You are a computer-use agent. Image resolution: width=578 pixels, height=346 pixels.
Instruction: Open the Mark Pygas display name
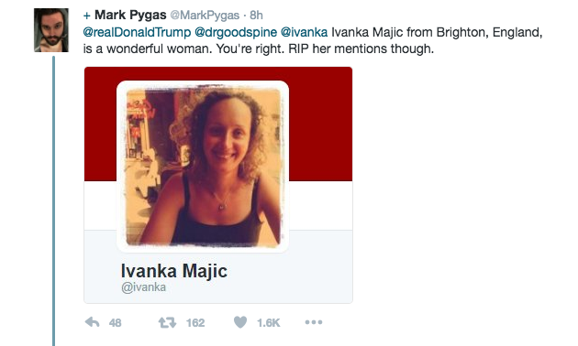pyautogui.click(x=130, y=15)
